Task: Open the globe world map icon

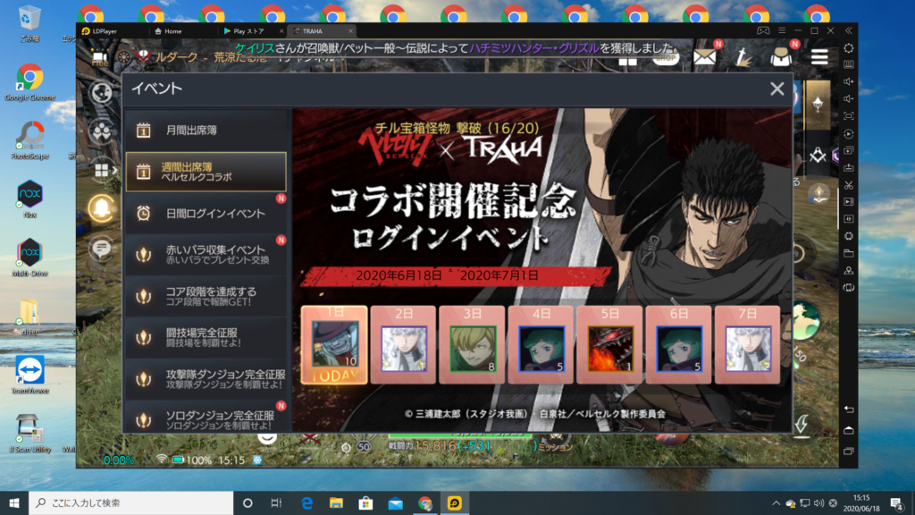Action: (102, 92)
